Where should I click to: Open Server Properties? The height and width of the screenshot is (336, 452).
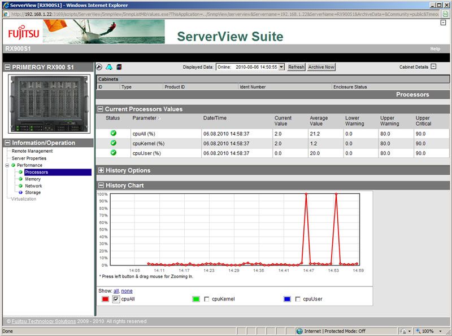(29, 158)
